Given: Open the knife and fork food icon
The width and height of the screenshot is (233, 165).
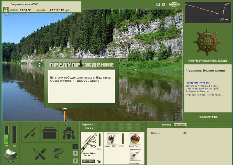Looking at the screenshot, I should (40, 154).
